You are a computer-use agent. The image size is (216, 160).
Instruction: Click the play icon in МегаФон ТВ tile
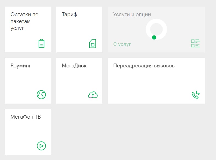pos(41,146)
